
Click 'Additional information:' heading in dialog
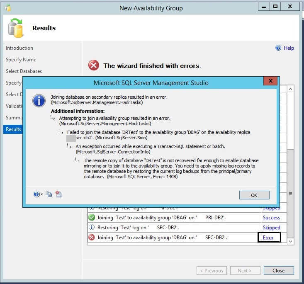(78, 111)
